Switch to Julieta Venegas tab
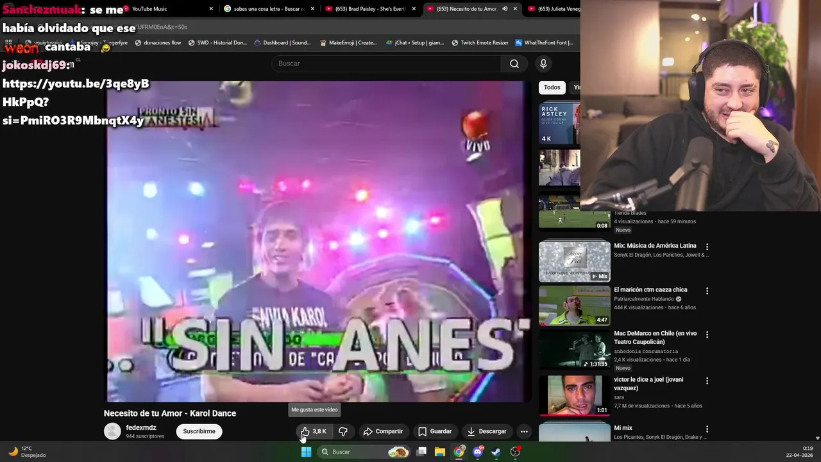The width and height of the screenshot is (821, 462). [x=553, y=9]
